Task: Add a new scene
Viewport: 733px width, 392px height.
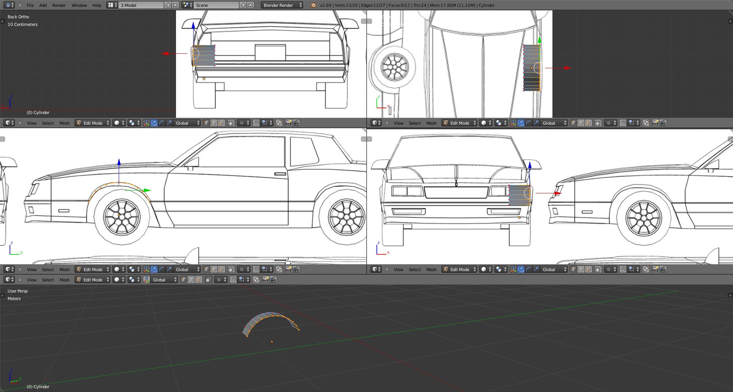Action: tap(244, 5)
